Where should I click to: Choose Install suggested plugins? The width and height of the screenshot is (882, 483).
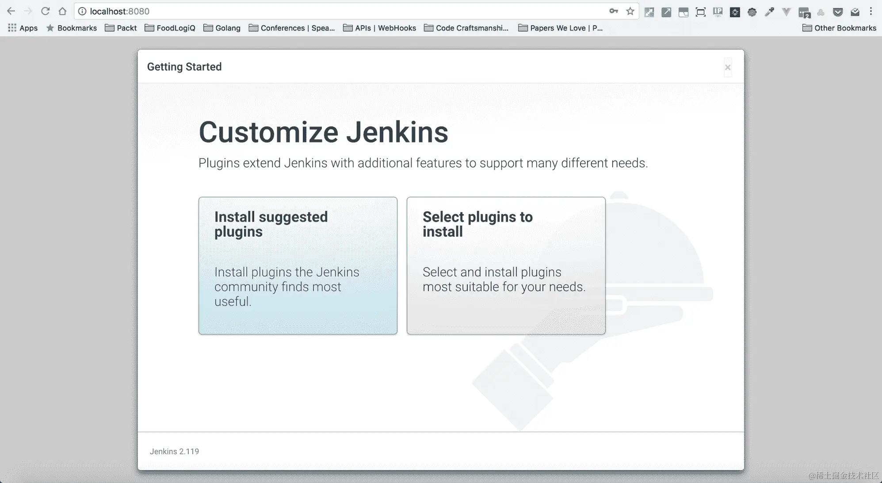298,265
